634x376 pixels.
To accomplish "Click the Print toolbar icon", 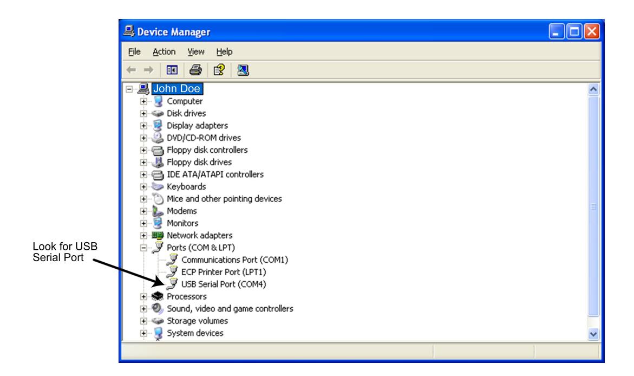I will click(x=195, y=70).
